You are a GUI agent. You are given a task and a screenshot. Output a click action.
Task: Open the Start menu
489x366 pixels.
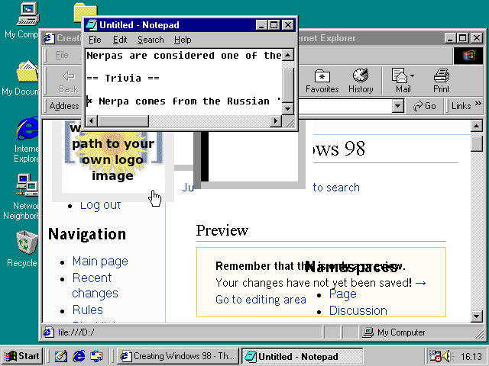21,356
